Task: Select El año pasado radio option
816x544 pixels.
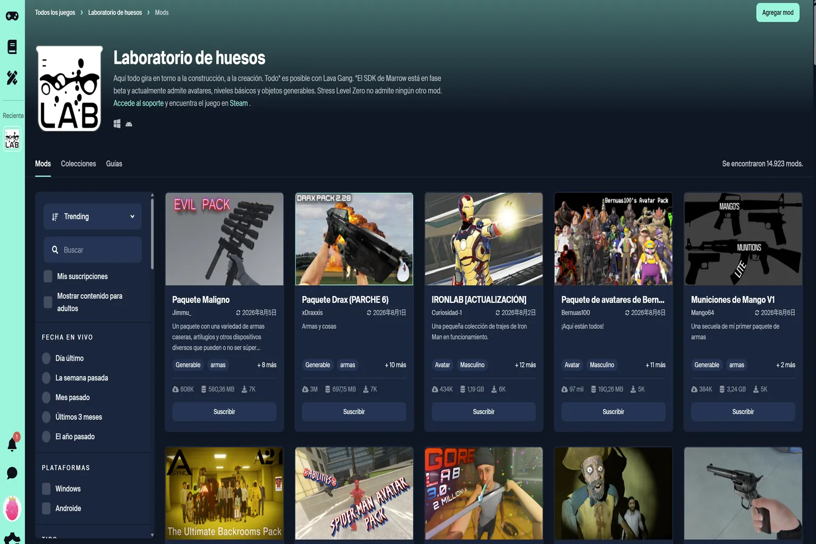Action: tap(46, 437)
